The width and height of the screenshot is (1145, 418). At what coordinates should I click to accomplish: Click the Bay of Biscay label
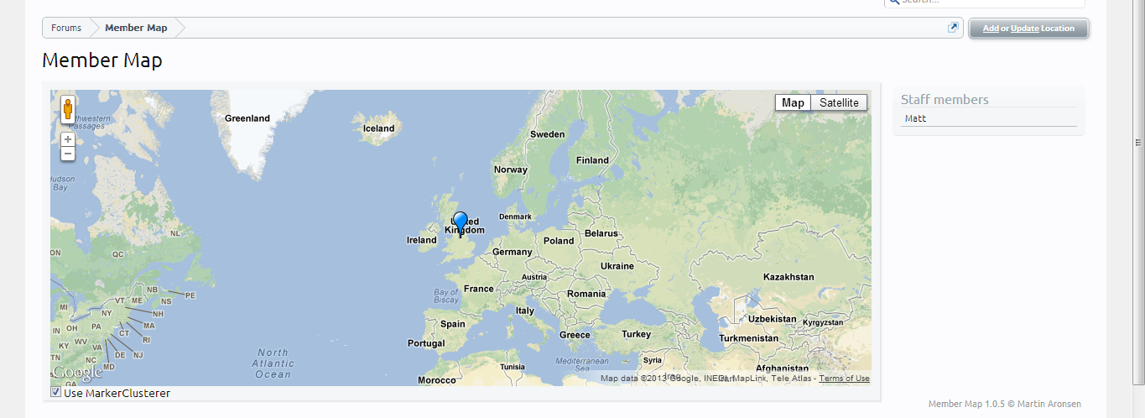(x=446, y=296)
